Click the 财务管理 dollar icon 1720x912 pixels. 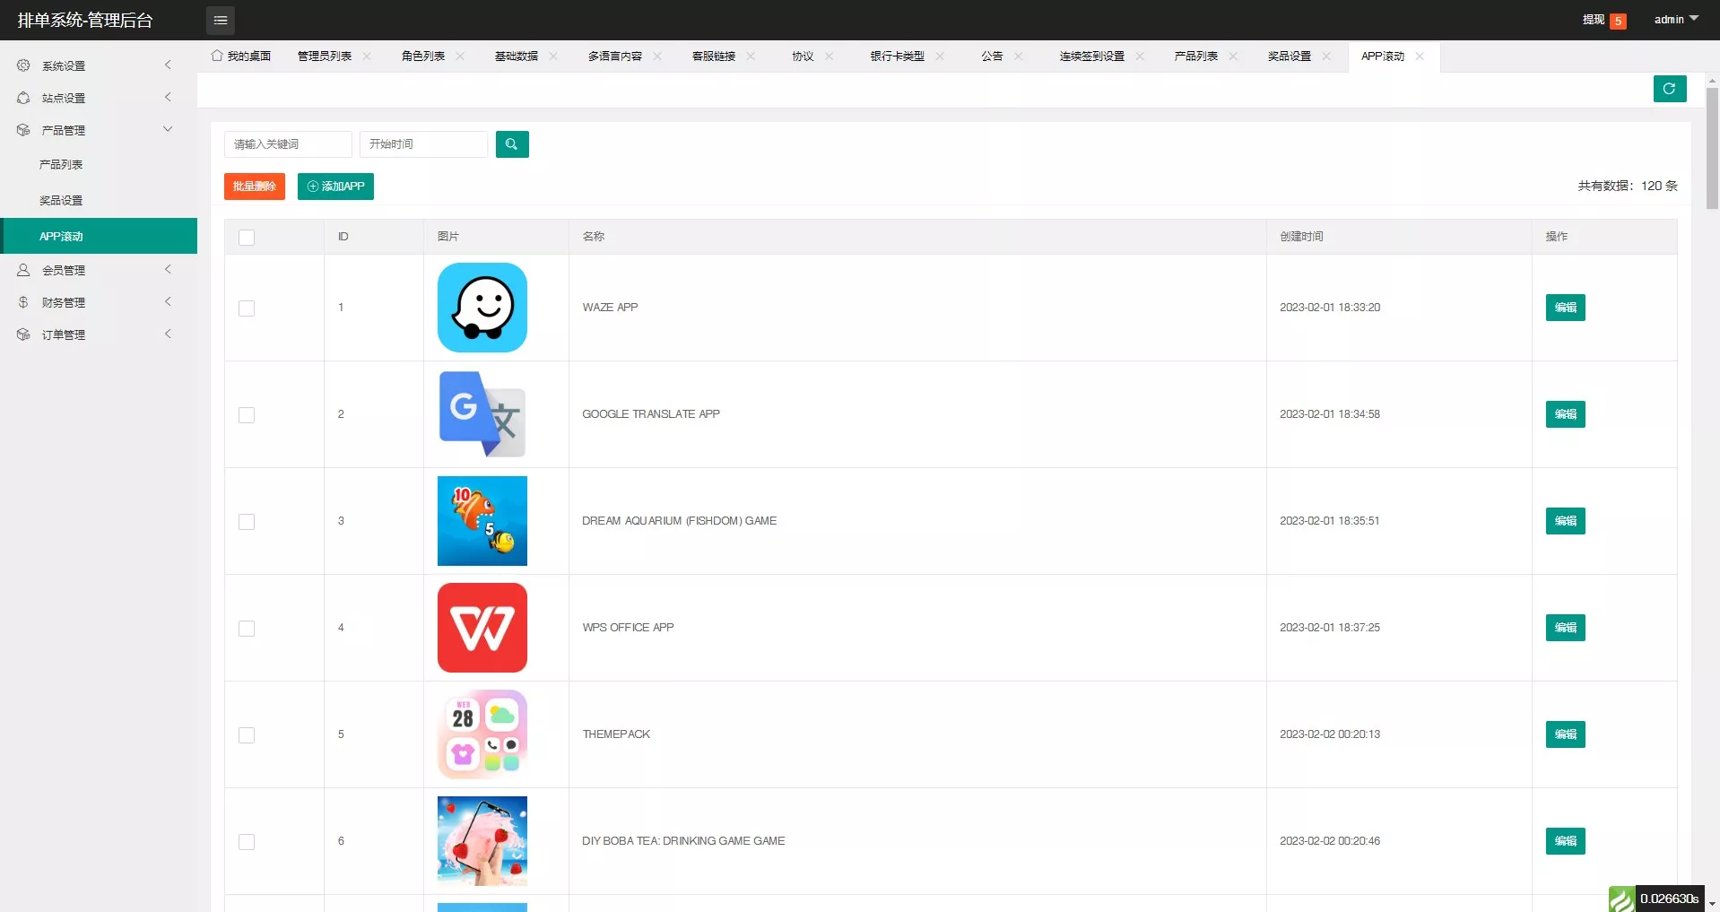tap(23, 302)
